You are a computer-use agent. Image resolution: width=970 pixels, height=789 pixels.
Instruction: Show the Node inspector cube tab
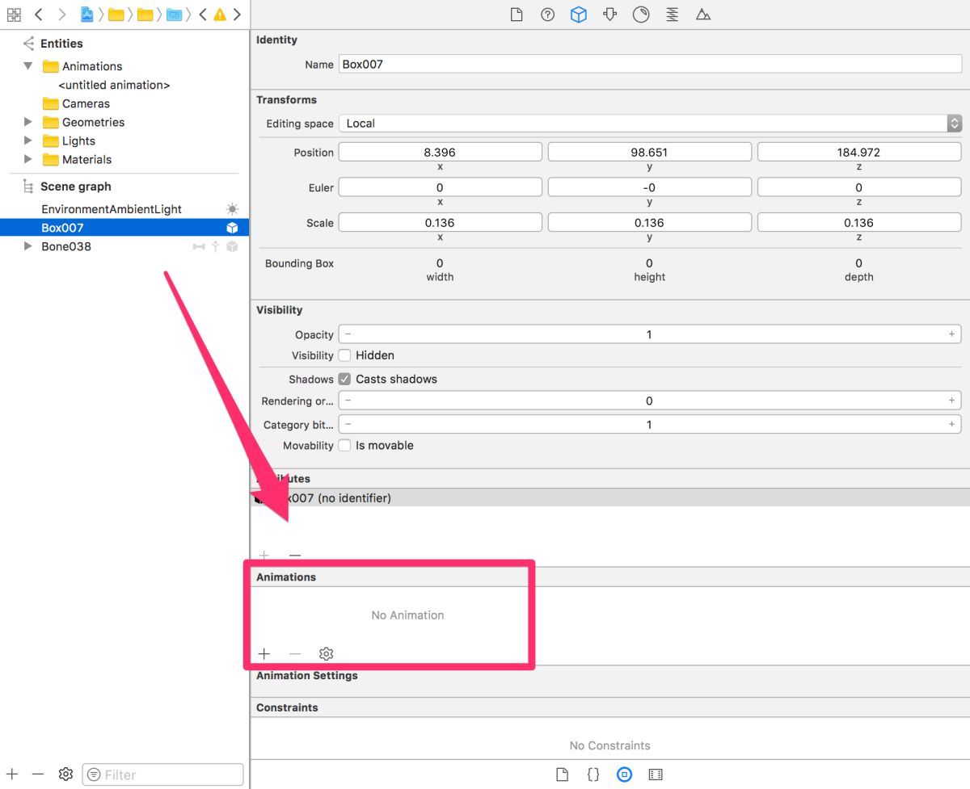pyautogui.click(x=578, y=15)
